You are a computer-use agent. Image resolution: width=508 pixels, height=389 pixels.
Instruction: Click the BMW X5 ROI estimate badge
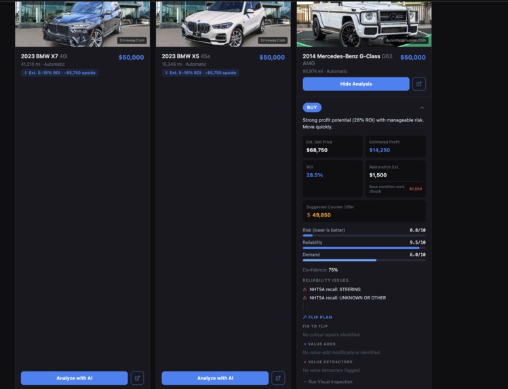coord(201,73)
